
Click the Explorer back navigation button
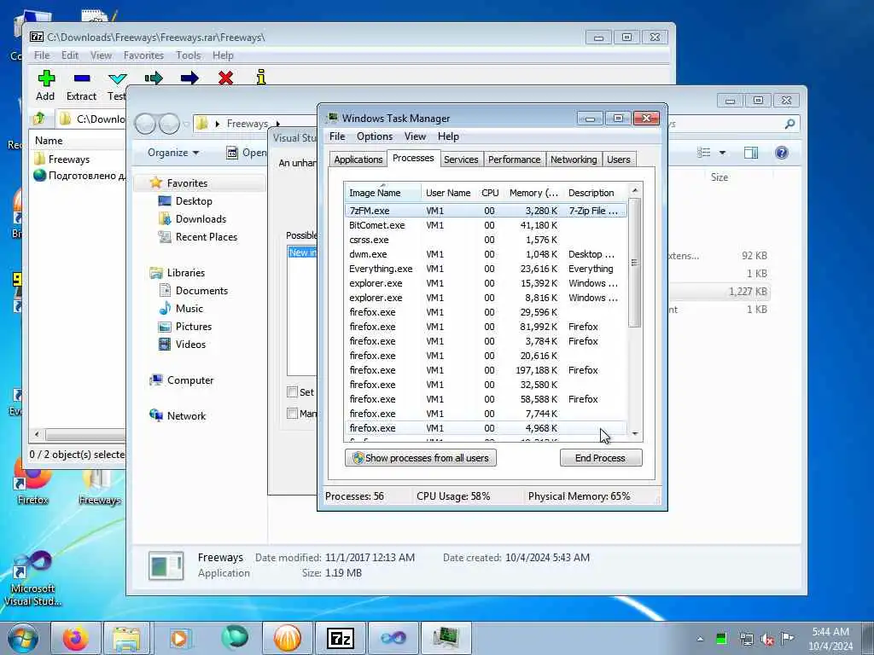145,124
